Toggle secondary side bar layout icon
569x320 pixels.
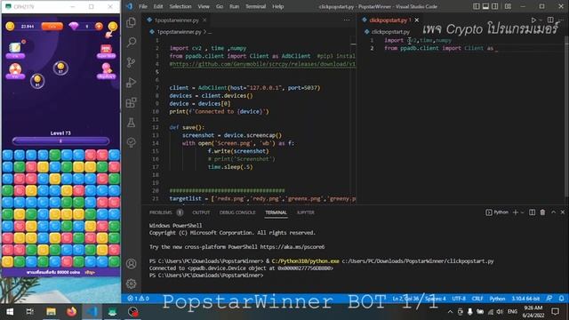495,6
